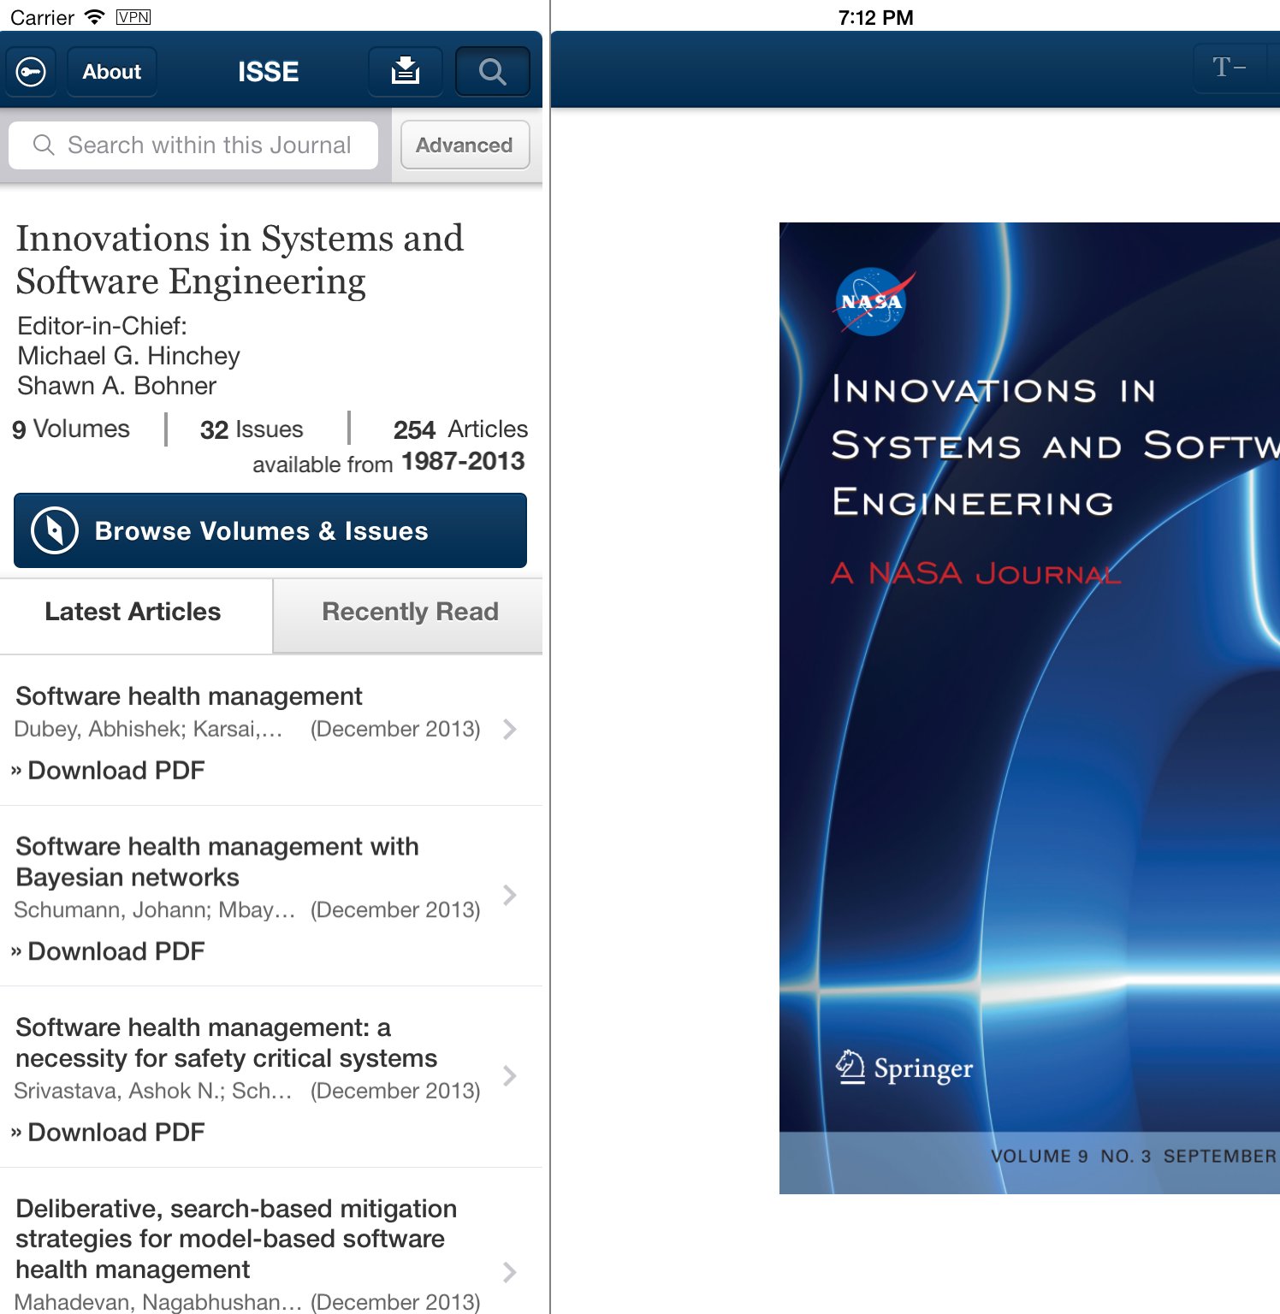Tap the journal title 'Innovations in Systems'
This screenshot has width=1280, height=1314.
click(240, 259)
